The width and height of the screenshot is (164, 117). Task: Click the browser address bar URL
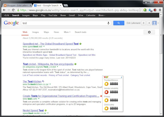[x=79, y=10]
